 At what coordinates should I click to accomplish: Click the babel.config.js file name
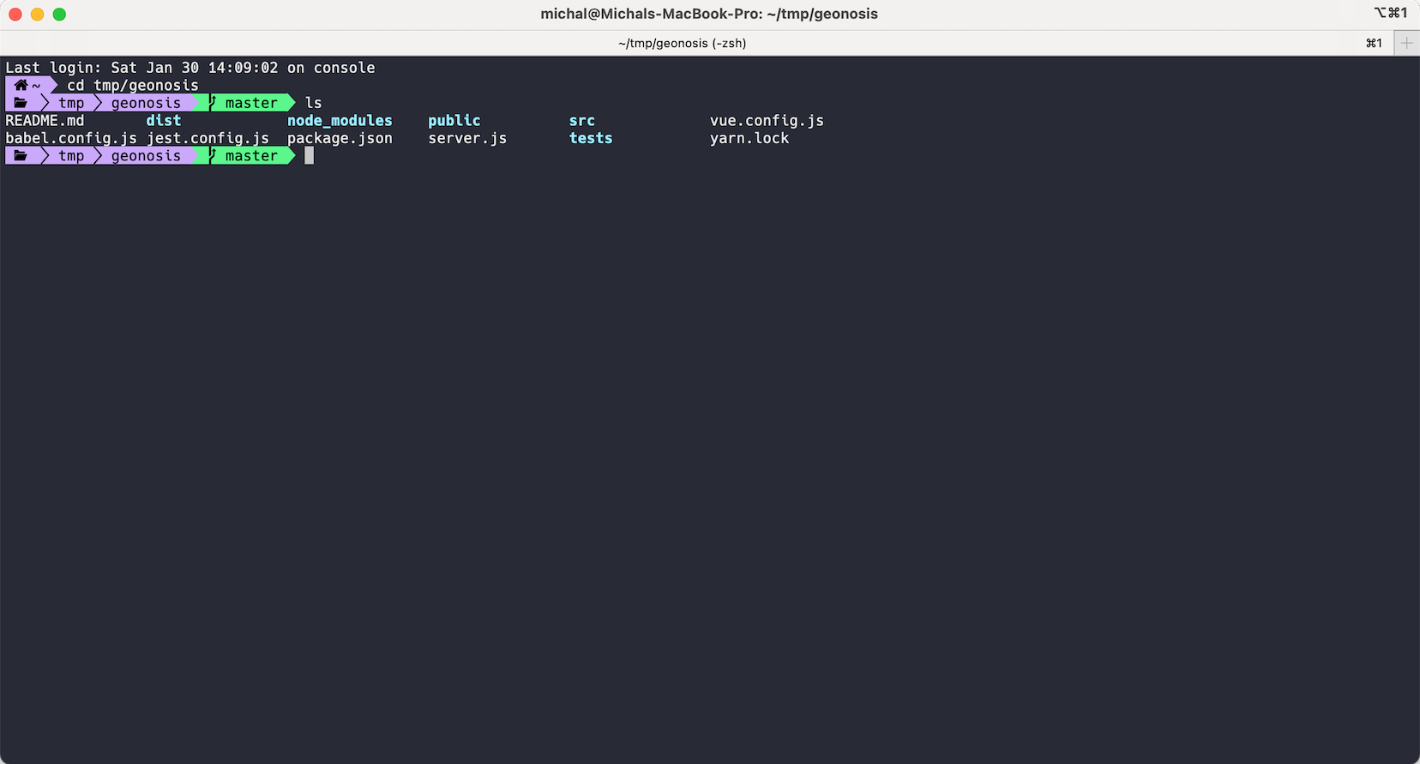(71, 138)
